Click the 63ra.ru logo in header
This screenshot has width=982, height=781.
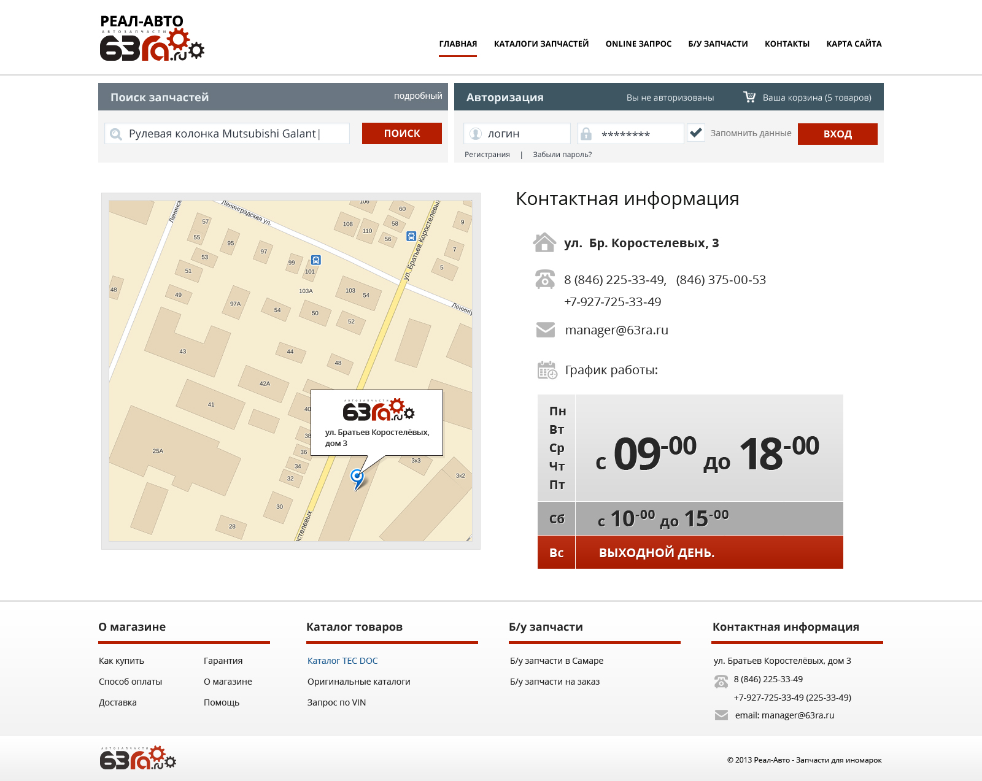(152, 39)
